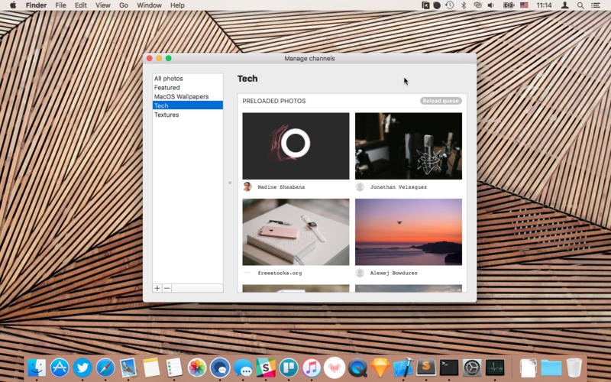Open App Store from the dock
611x382 pixels.
pos(60,367)
